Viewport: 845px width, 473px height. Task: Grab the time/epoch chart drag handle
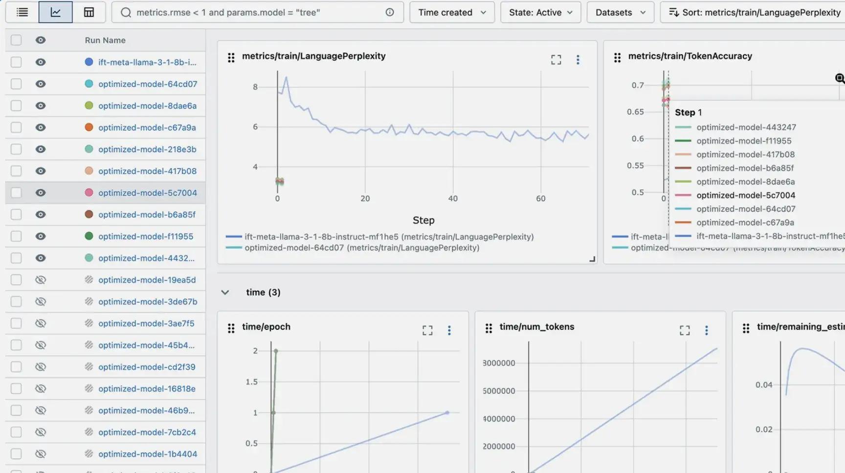[x=231, y=328]
